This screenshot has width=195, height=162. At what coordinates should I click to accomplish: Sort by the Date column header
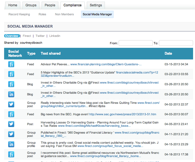click(x=168, y=54)
